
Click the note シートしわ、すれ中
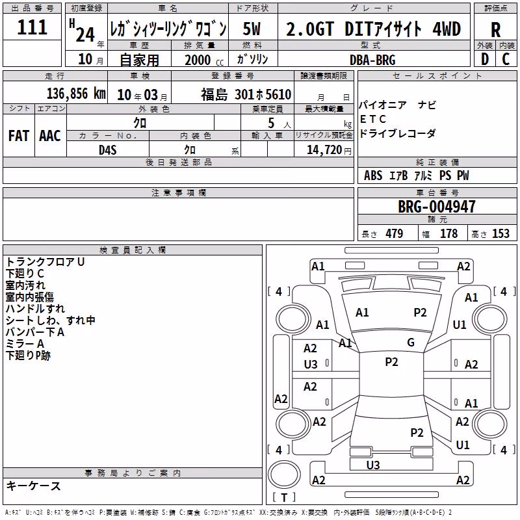tap(51, 320)
